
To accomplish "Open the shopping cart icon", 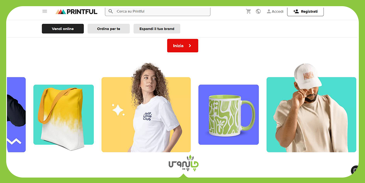I will (248, 11).
